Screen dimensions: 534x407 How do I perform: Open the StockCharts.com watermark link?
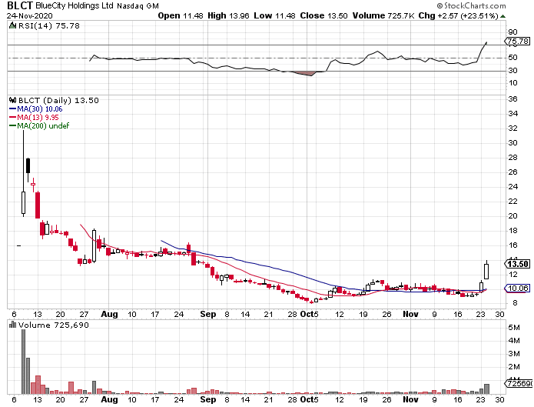click(x=471, y=5)
